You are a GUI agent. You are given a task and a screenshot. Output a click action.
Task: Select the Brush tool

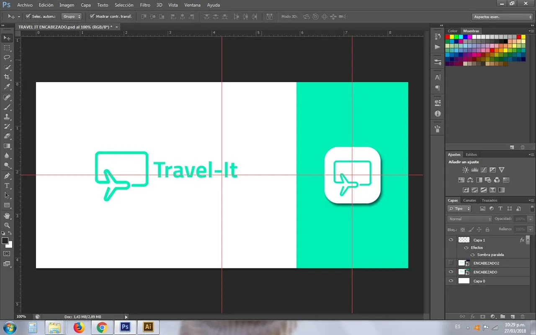coord(7,107)
